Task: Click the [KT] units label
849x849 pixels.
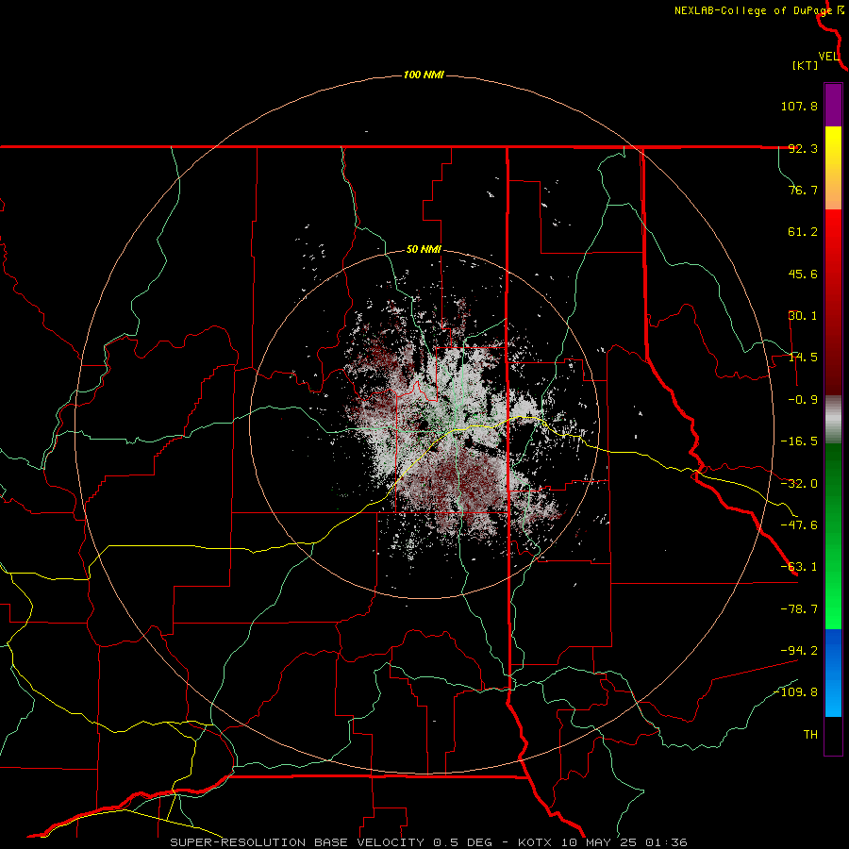Action: pos(805,65)
